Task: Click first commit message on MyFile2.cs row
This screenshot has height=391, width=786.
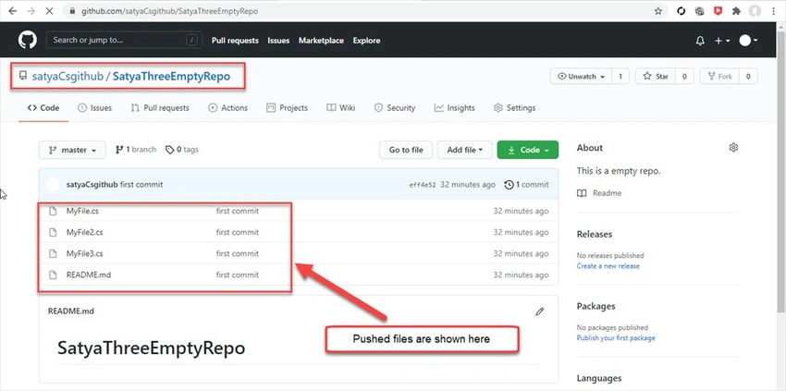Action: coord(238,232)
